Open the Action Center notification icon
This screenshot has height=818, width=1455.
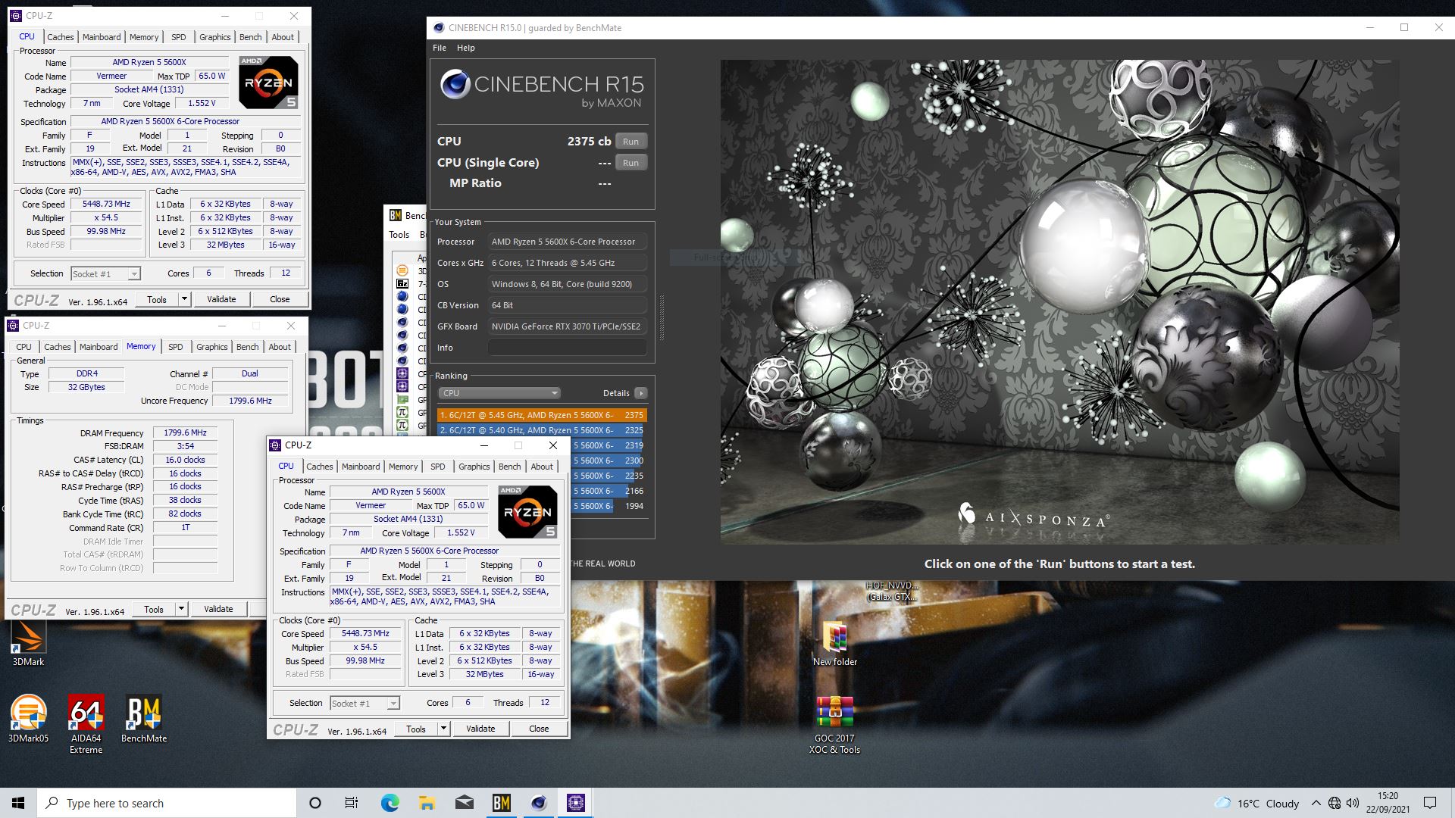(1430, 804)
